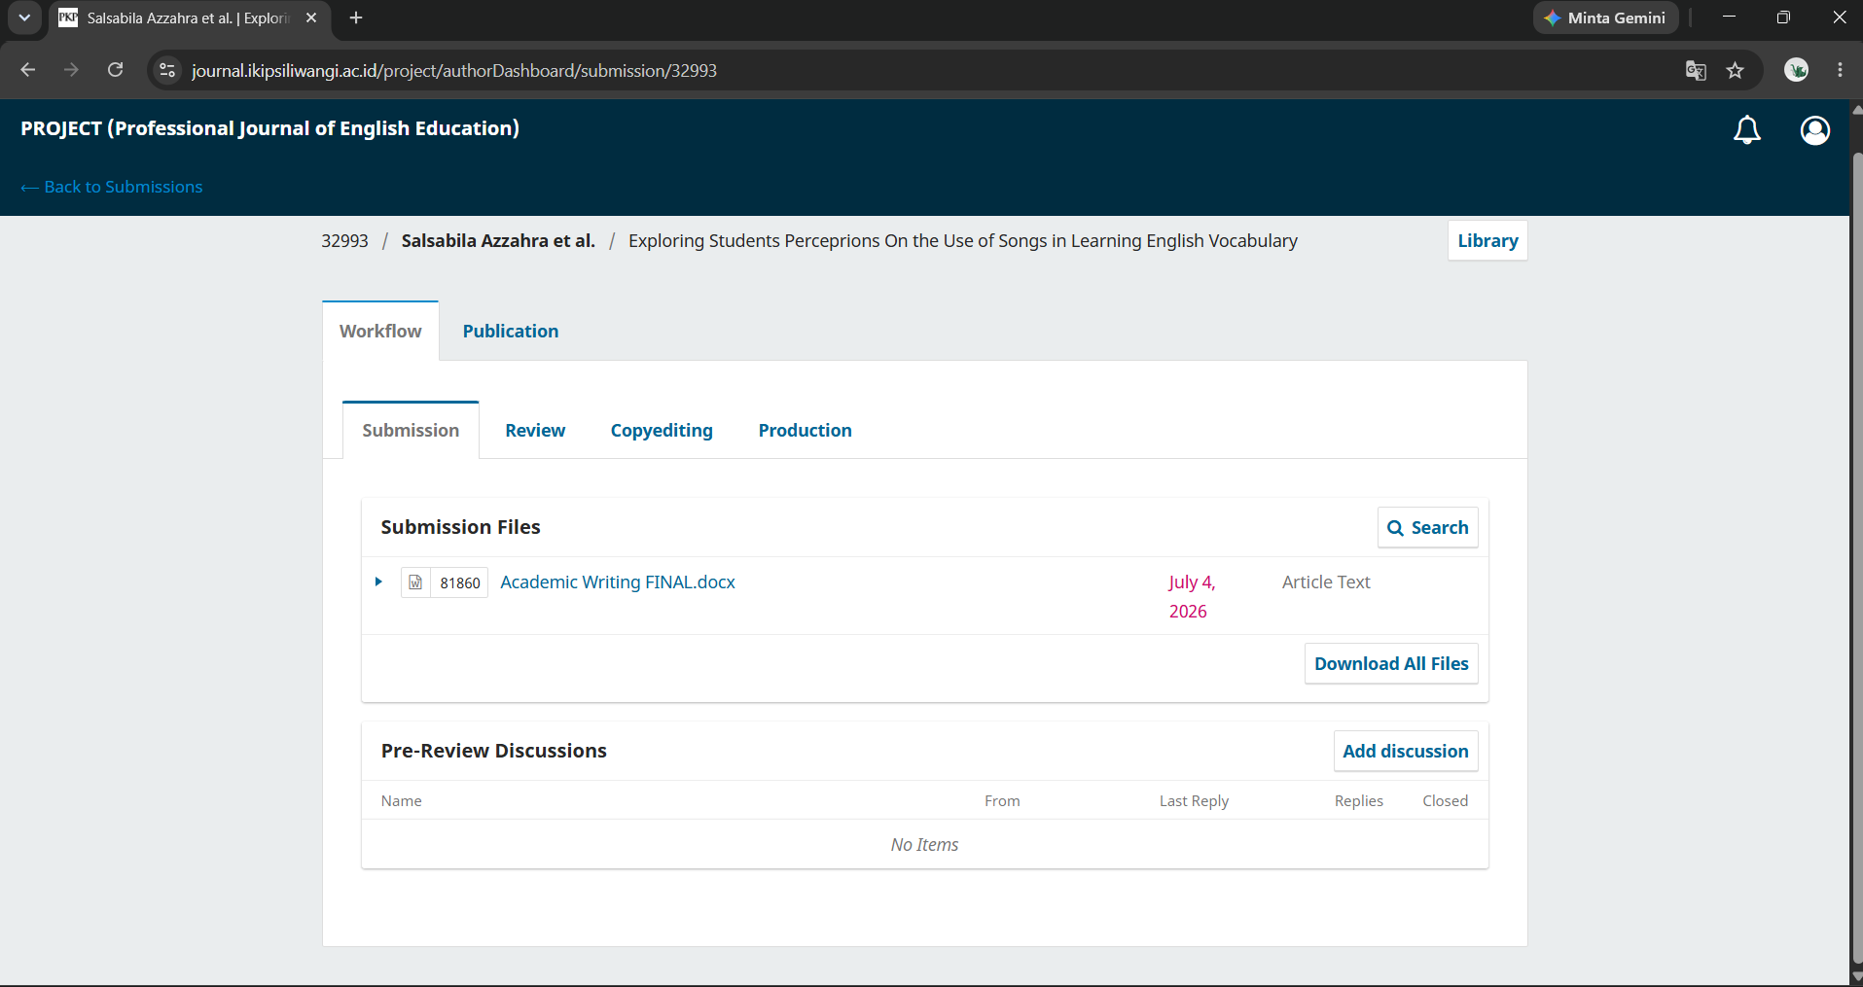Click file ID 81860
Screen dimensions: 1863x987
[460, 582]
